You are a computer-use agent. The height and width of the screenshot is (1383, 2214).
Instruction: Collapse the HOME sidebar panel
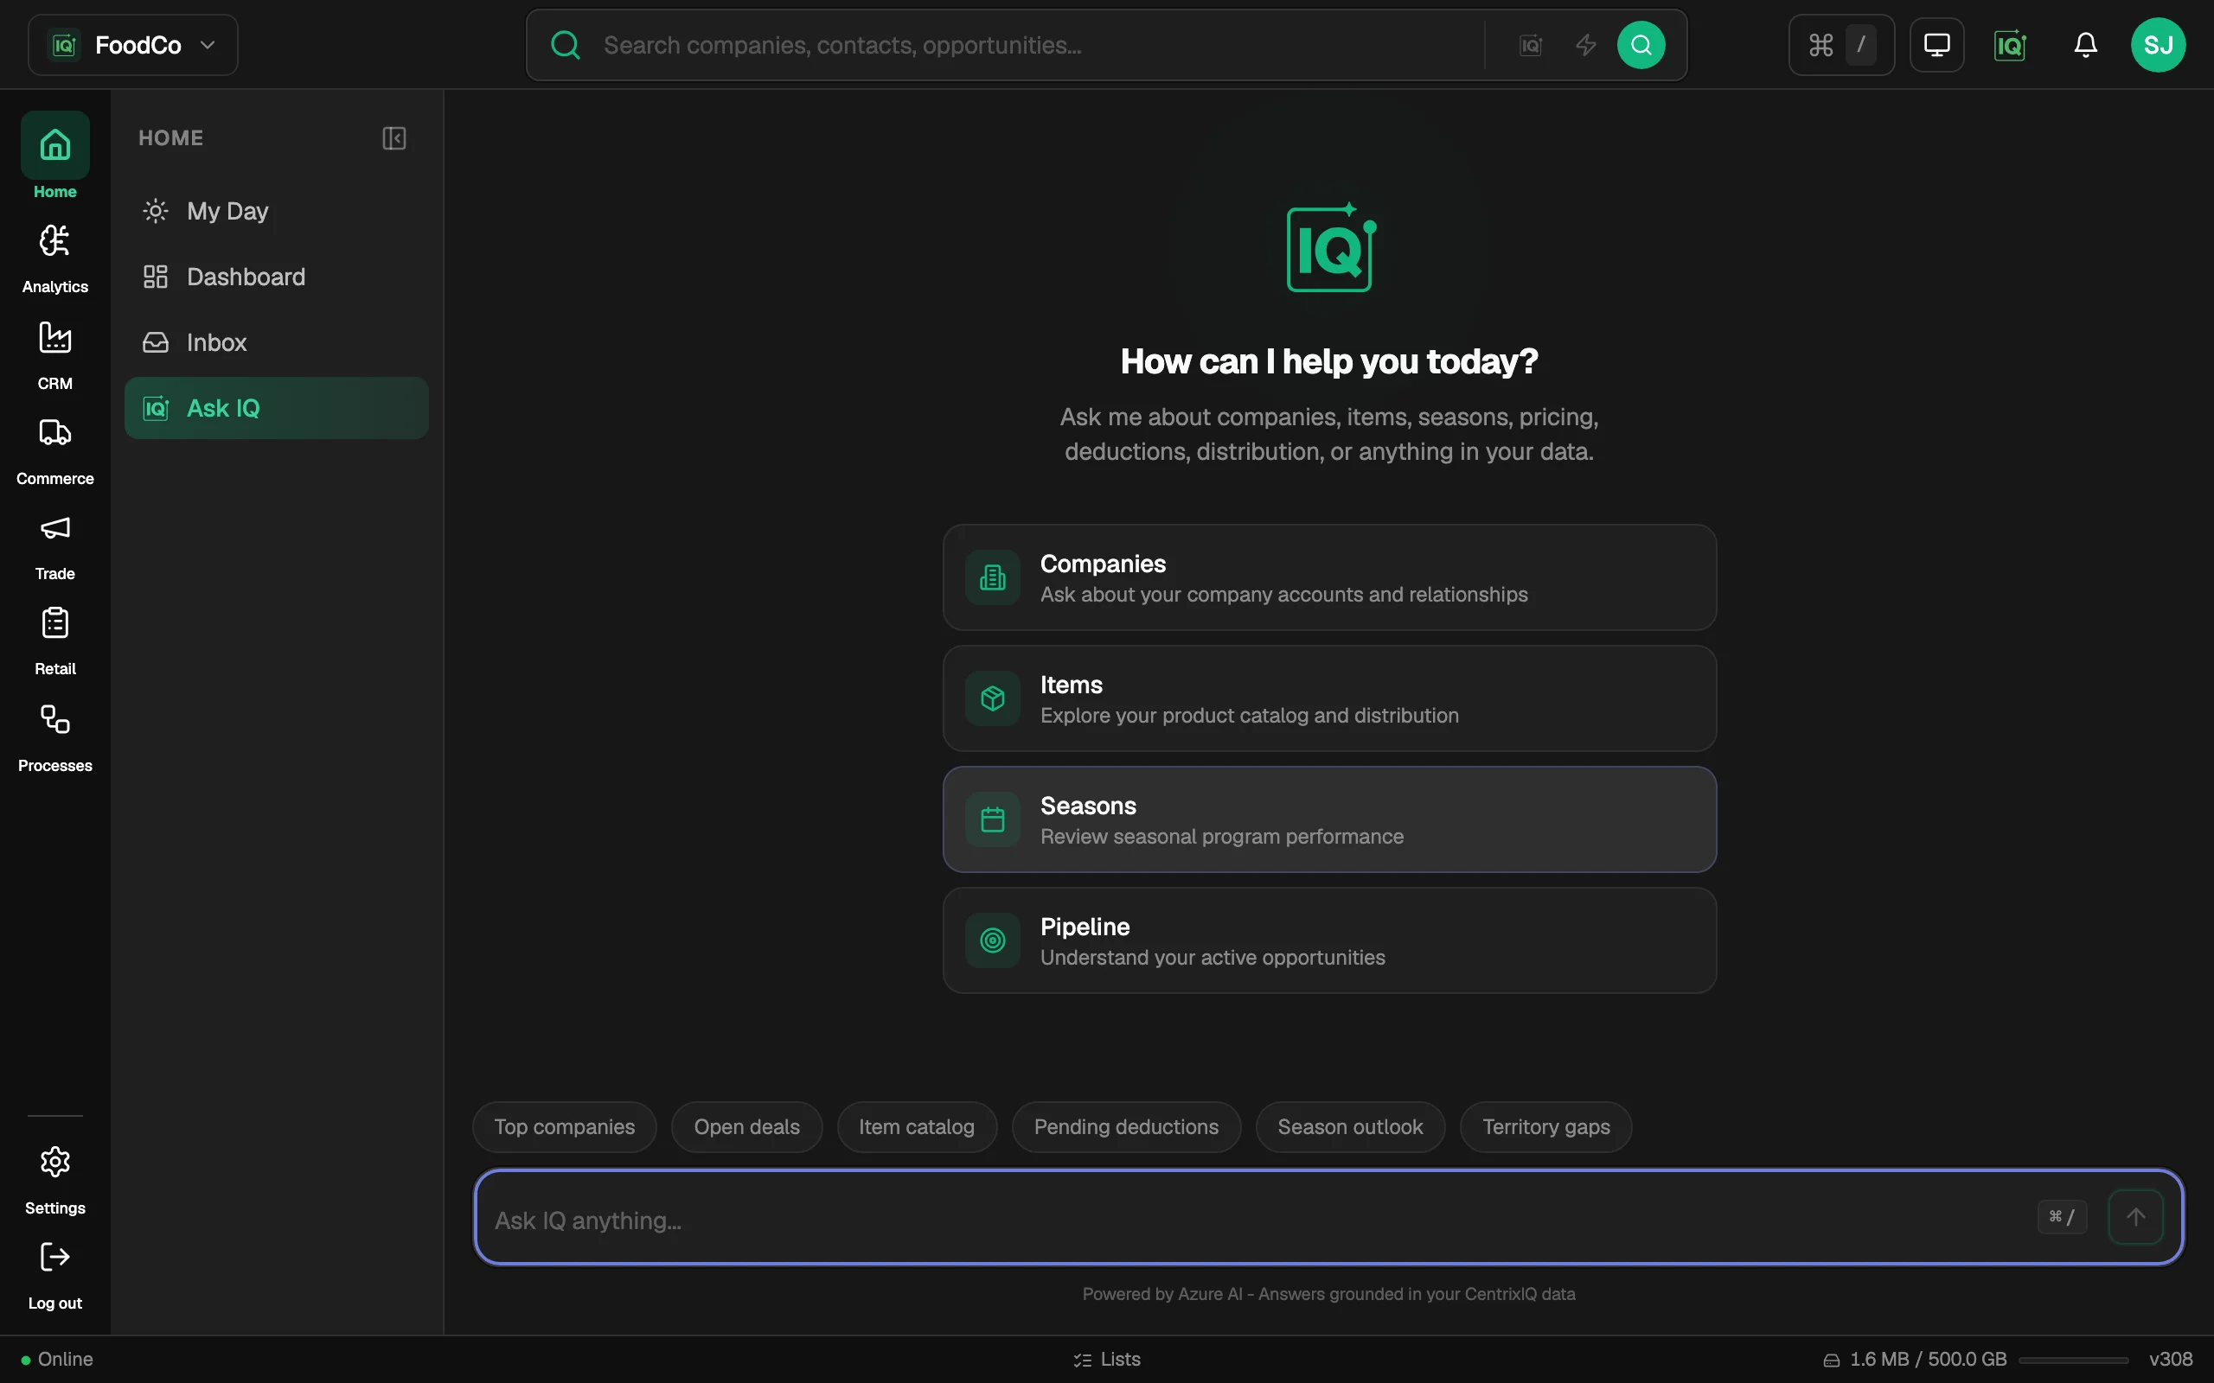pos(394,138)
